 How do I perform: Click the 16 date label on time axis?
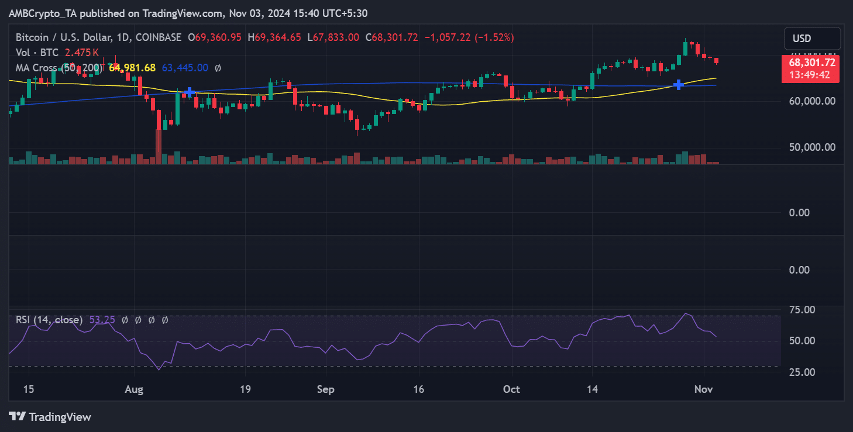(418, 389)
